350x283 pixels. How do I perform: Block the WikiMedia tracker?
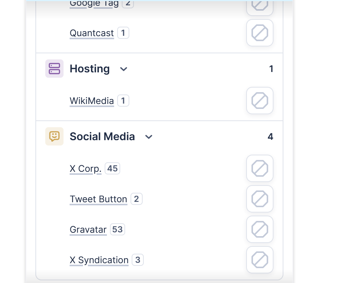click(x=260, y=101)
